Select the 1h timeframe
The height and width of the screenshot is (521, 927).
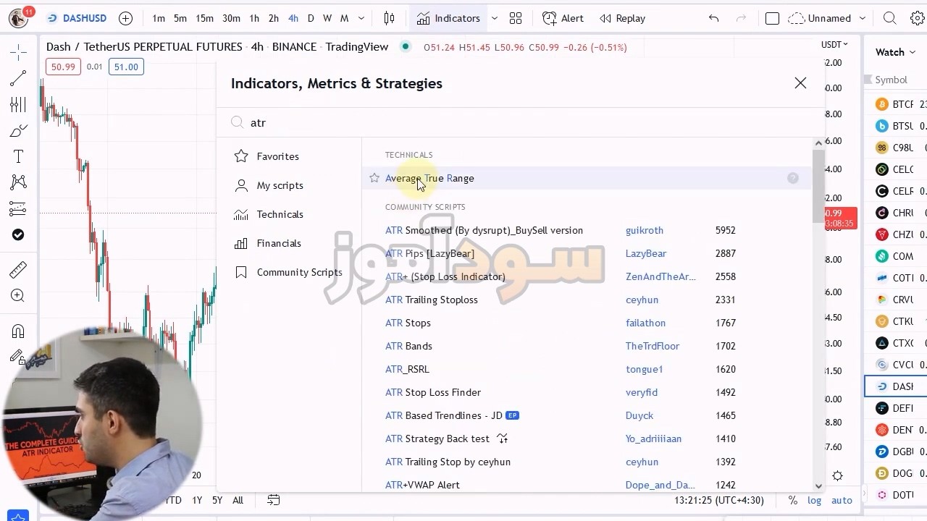point(254,18)
